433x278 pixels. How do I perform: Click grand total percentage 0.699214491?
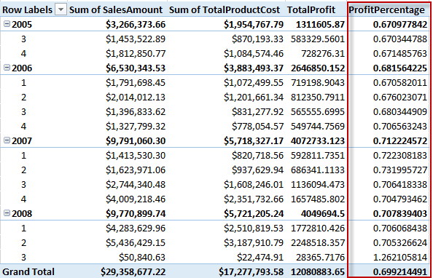400,272
